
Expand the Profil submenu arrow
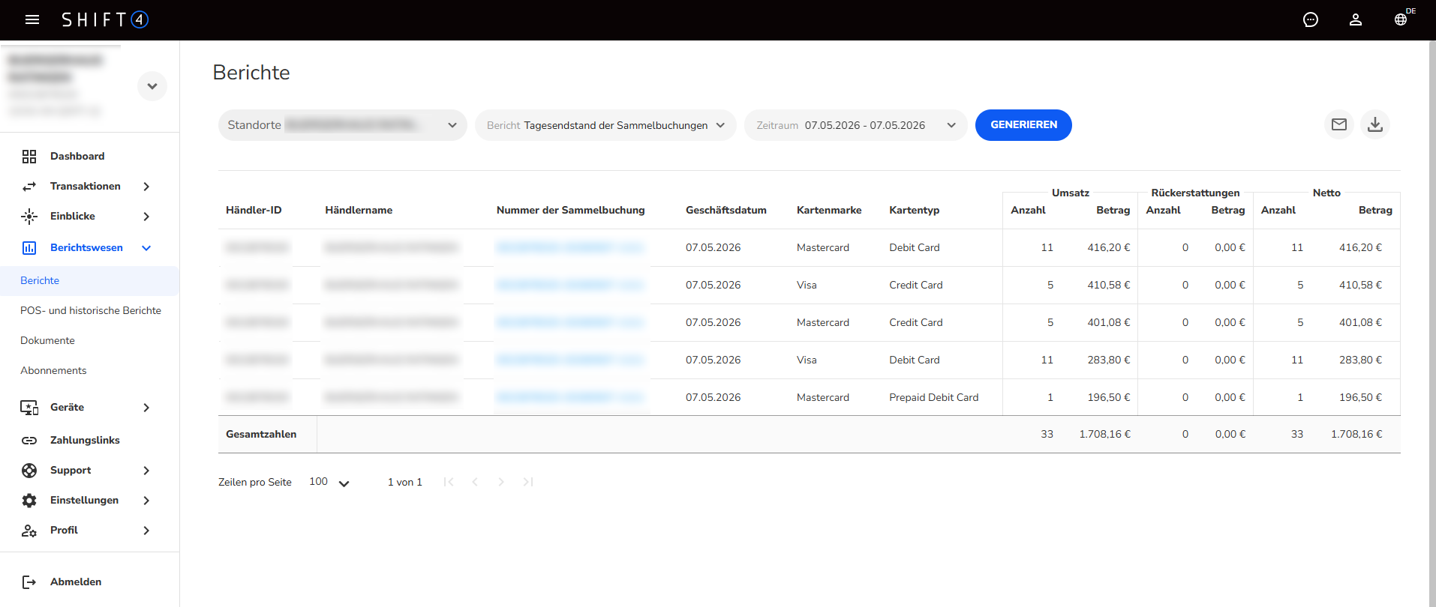tap(146, 531)
